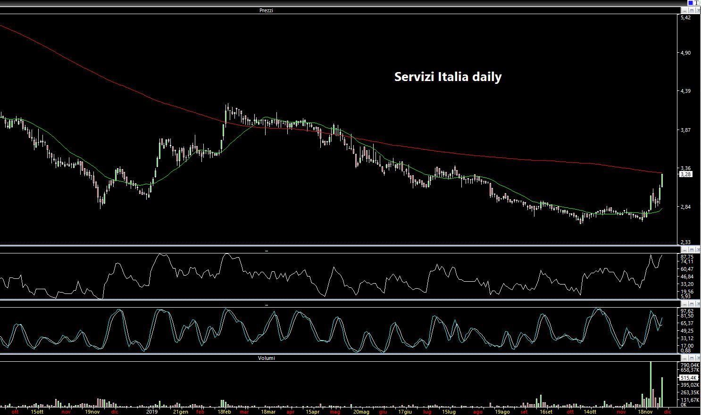Click the current price tag 3,28
The width and height of the screenshot is (701, 415).
[685, 174]
